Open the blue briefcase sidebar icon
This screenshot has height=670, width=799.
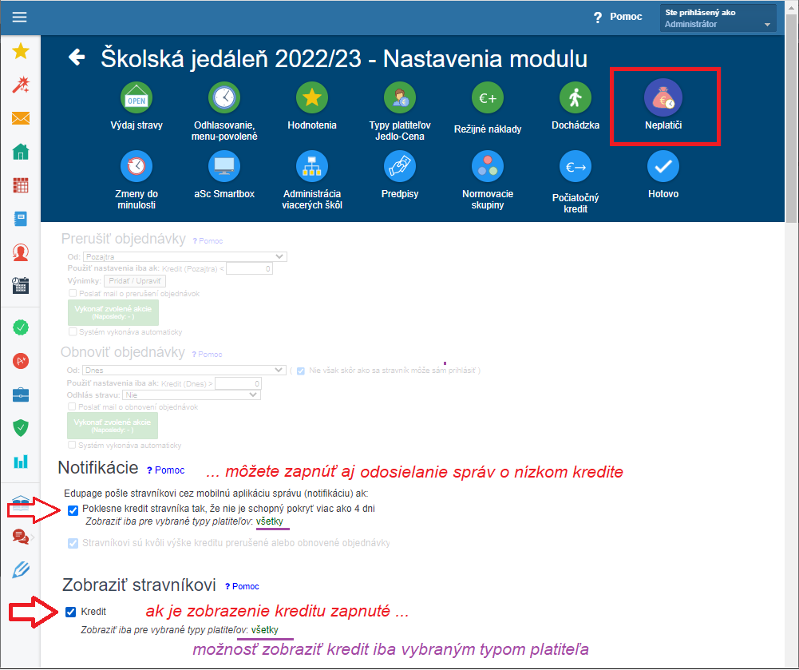click(21, 394)
